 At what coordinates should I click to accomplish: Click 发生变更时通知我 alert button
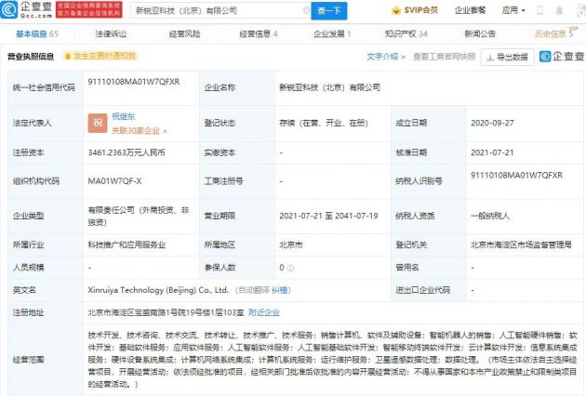(100, 56)
